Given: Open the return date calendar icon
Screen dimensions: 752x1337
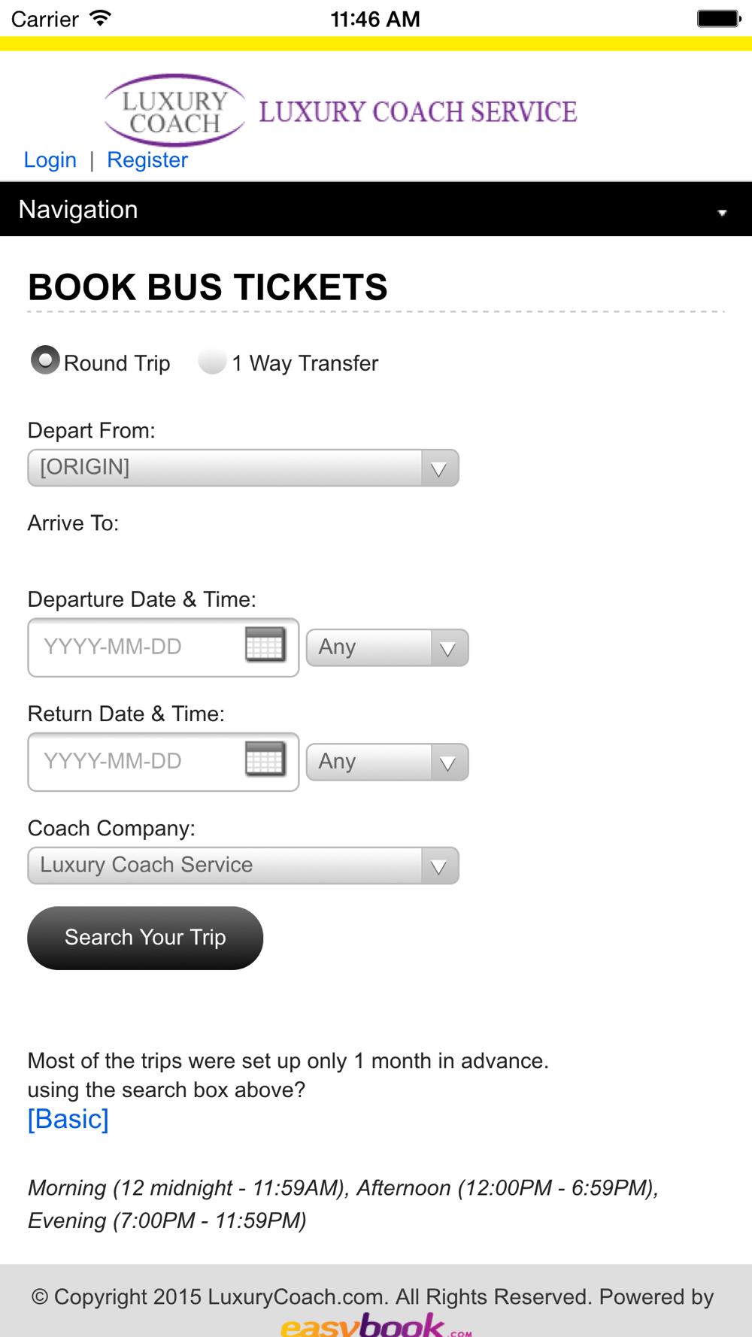Looking at the screenshot, I should coord(265,759).
